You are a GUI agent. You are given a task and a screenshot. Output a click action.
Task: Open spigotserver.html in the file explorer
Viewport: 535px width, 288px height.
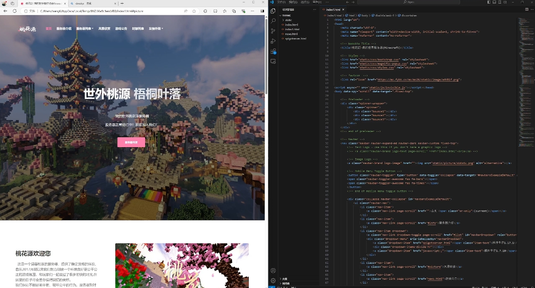click(x=295, y=39)
